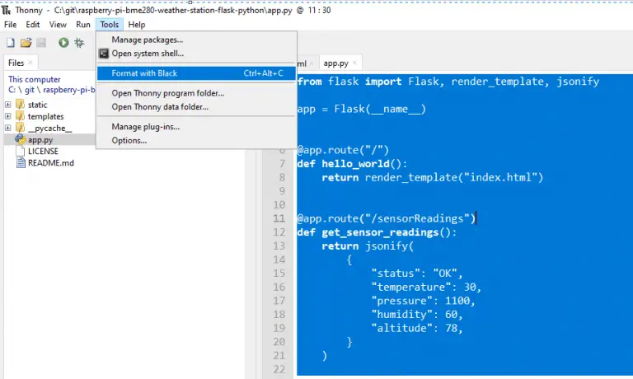Click the Python icon of app.py
This screenshot has width=633, height=379.
(20, 139)
